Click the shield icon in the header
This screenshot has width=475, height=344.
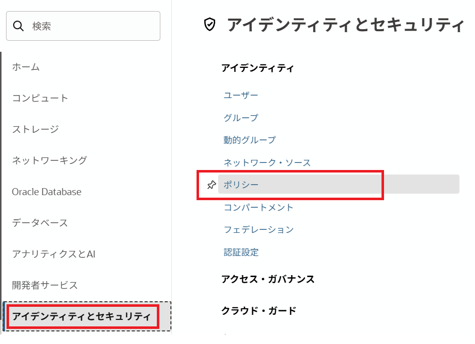[x=210, y=24]
